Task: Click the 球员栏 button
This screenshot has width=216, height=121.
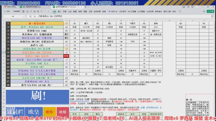Action: click(x=15, y=112)
